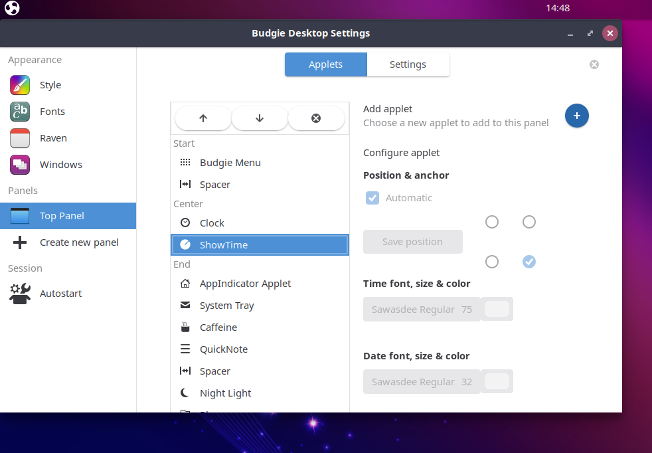
Task: Open the Date font chooser Sawasdee Regular 32
Action: click(x=422, y=382)
